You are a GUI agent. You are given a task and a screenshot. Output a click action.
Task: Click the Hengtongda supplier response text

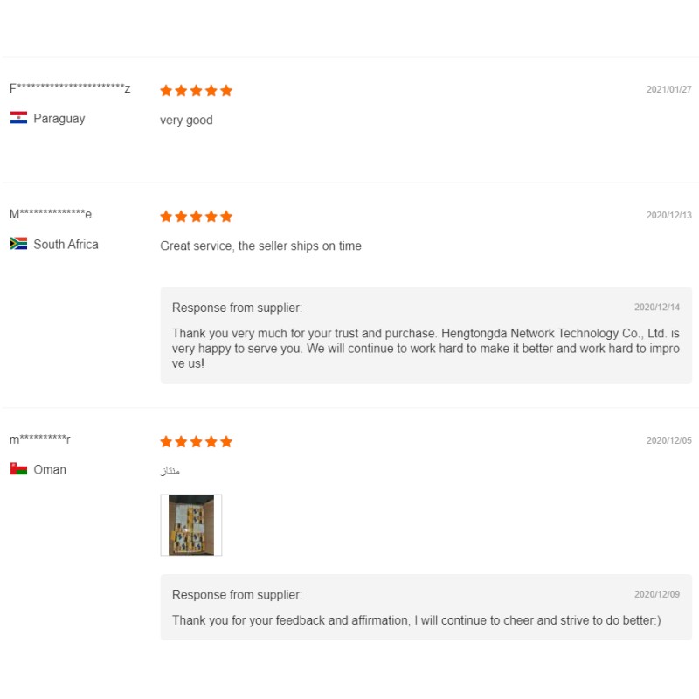pyautogui.click(x=426, y=348)
